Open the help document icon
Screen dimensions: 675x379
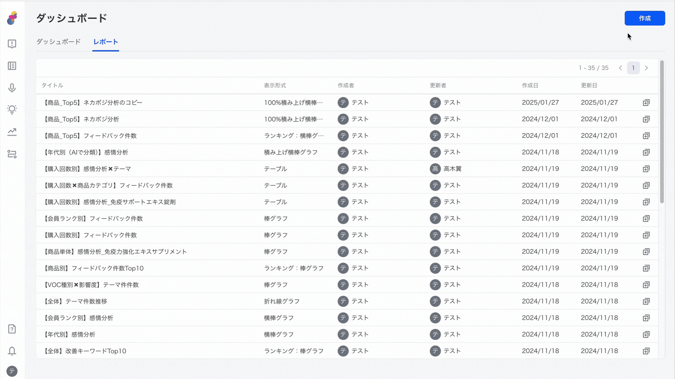[12, 329]
